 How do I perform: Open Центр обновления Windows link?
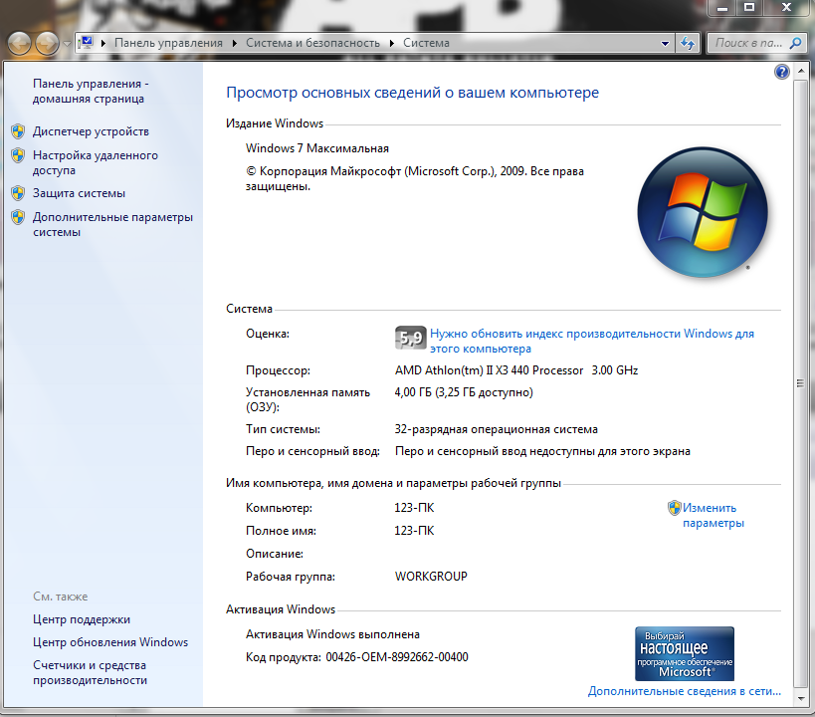pyautogui.click(x=109, y=642)
